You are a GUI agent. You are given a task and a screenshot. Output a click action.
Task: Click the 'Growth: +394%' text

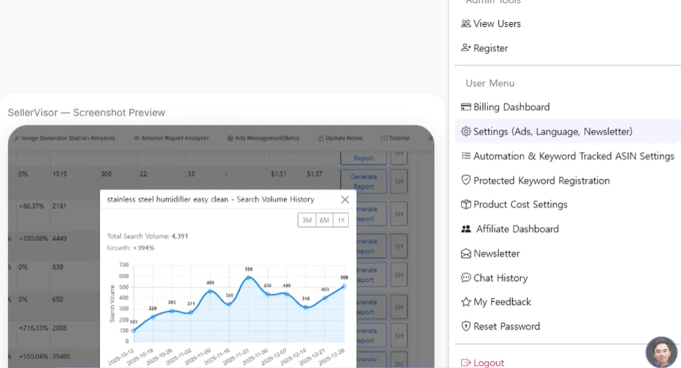(131, 248)
